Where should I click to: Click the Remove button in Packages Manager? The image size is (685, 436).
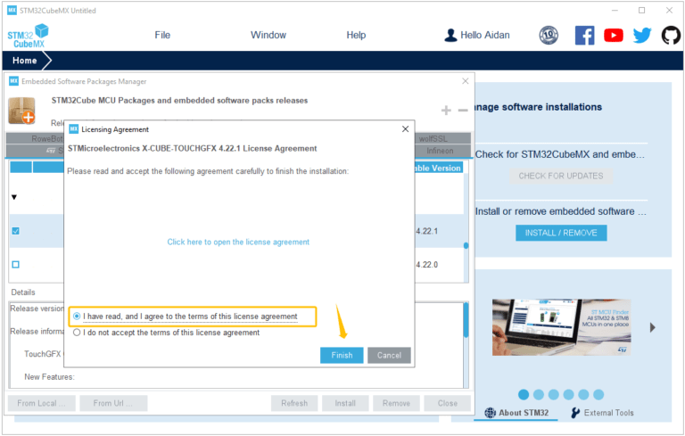[396, 403]
